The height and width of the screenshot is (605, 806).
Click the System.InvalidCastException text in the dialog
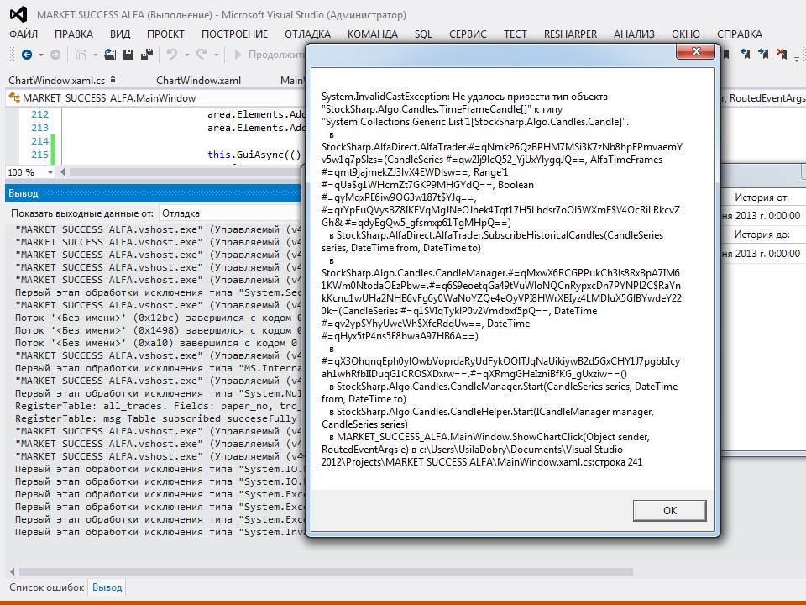[x=385, y=96]
